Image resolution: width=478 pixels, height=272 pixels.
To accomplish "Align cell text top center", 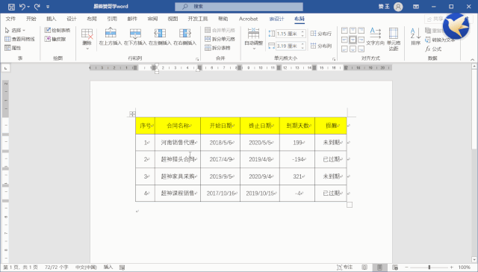I will [x=353, y=31].
